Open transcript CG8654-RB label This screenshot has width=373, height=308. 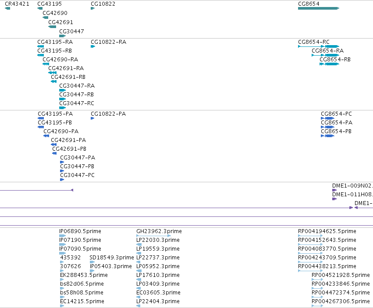[335, 60]
